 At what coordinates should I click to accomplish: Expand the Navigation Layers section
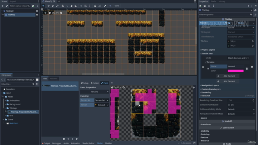click(210, 85)
